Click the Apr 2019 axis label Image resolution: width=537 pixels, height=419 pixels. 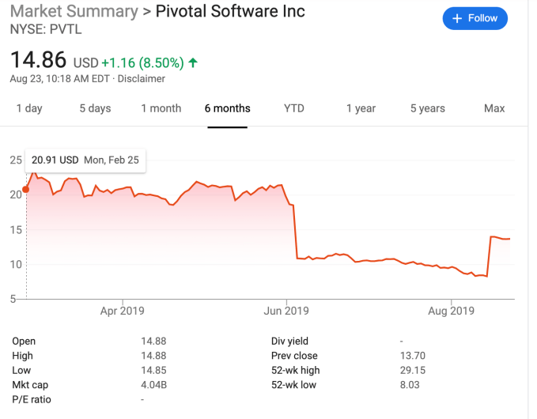122,311
